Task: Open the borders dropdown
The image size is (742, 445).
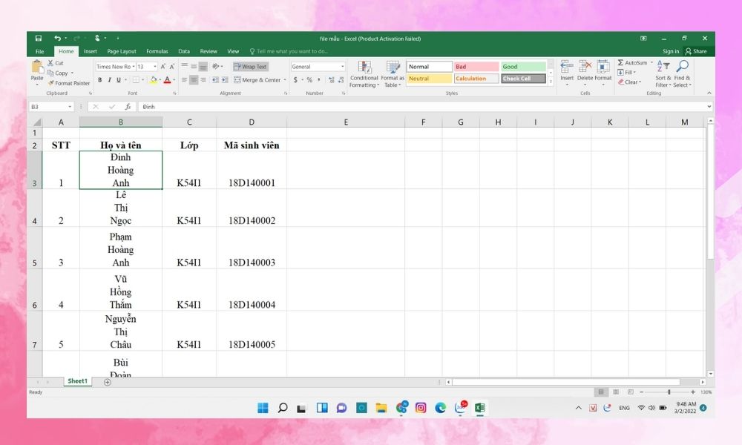Action: [143, 80]
